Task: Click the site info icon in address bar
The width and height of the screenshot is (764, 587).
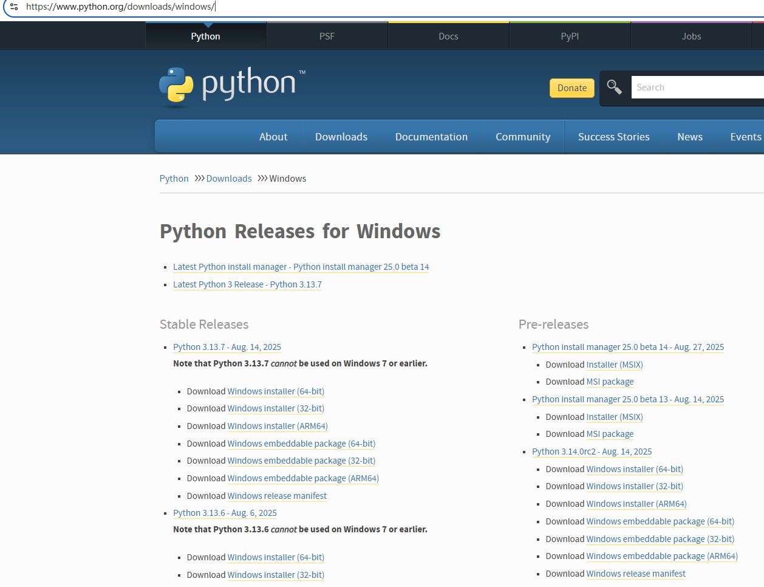Action: (14, 7)
